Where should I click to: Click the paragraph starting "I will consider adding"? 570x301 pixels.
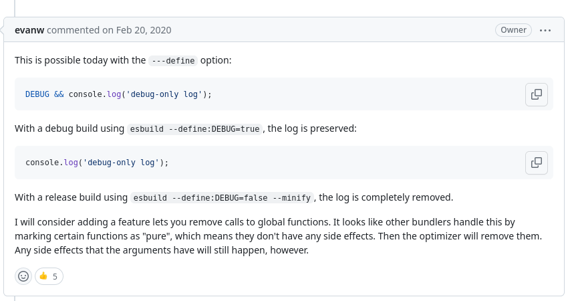click(x=279, y=236)
